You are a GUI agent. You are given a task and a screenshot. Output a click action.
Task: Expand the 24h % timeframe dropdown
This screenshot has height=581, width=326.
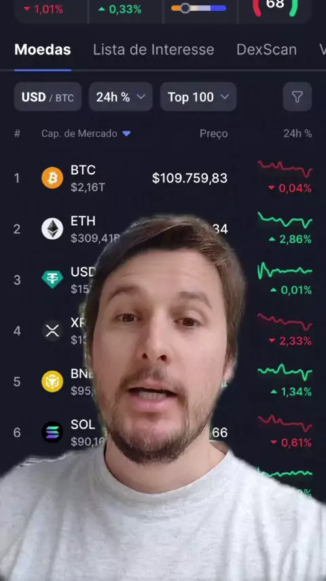tap(121, 97)
